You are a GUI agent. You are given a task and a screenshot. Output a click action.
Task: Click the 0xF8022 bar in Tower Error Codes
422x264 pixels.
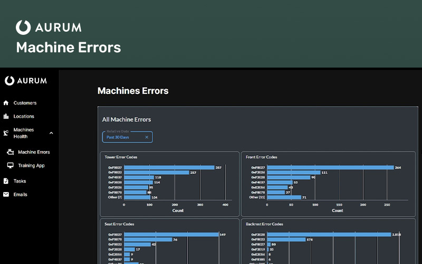[157, 173]
